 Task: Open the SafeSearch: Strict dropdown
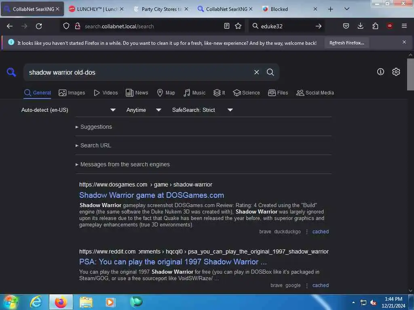point(202,110)
